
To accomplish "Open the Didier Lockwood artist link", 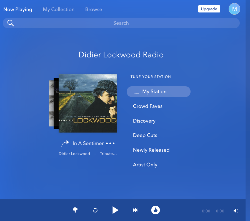I will pos(74,154).
